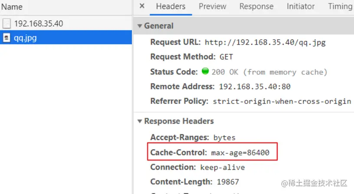Click the Content-Length header value

click(x=227, y=182)
